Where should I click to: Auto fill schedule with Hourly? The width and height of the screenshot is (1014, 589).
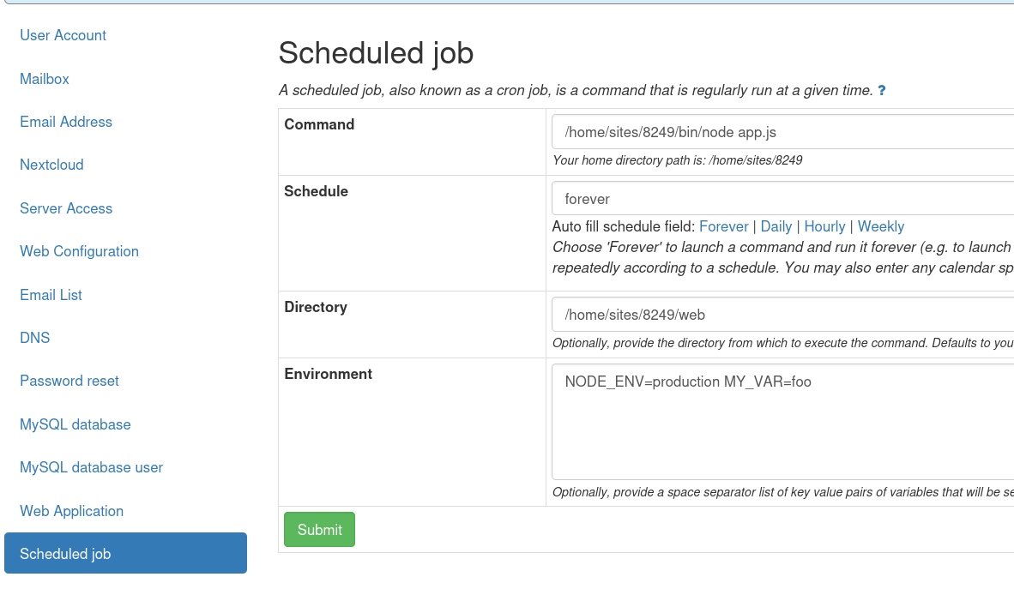(x=824, y=227)
